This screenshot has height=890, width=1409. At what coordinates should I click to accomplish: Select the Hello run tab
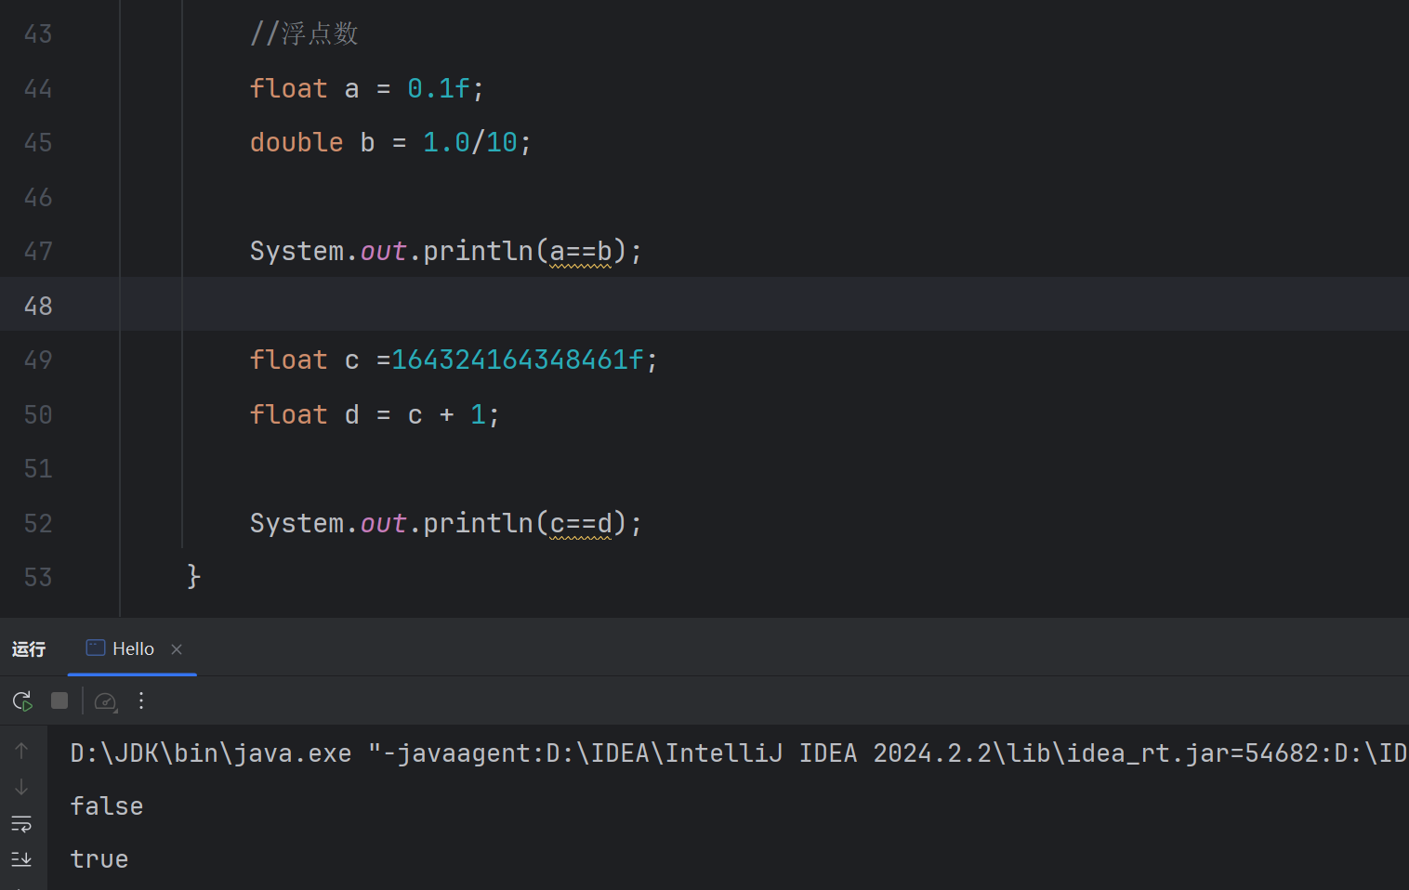pos(132,648)
